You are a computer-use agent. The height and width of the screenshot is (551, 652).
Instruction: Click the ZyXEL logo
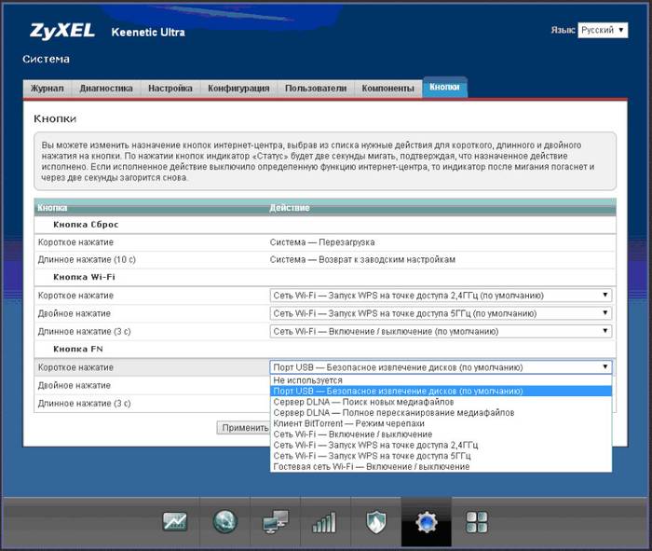pyautogui.click(x=62, y=31)
